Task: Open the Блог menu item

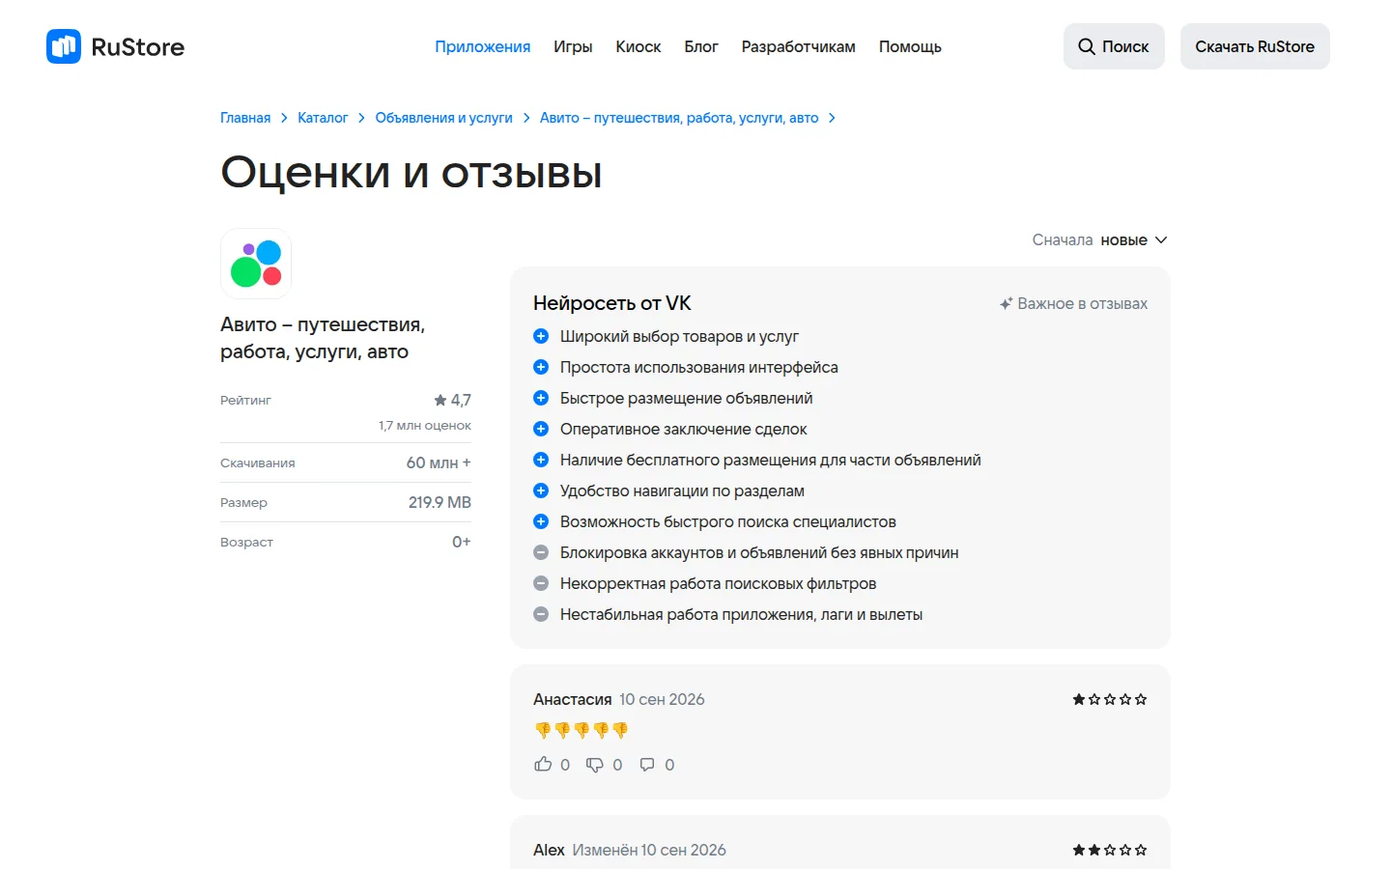Action: pos(701,46)
